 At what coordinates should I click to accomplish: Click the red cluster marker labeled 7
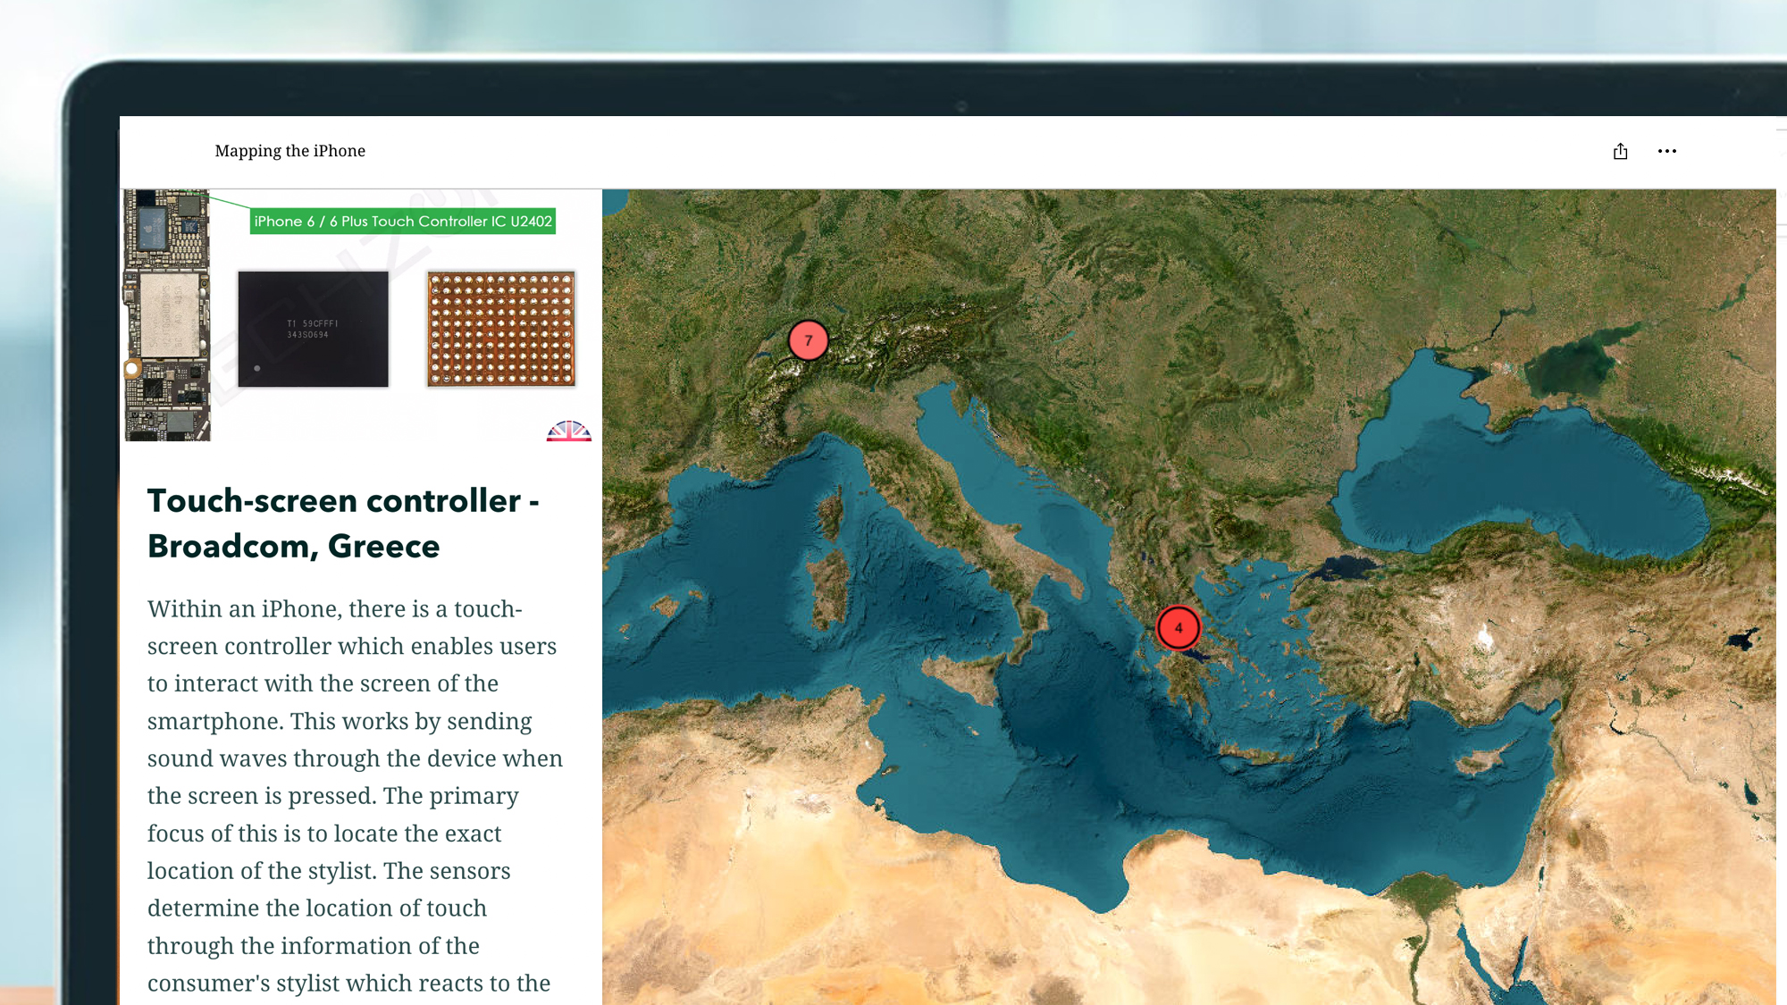click(x=808, y=340)
